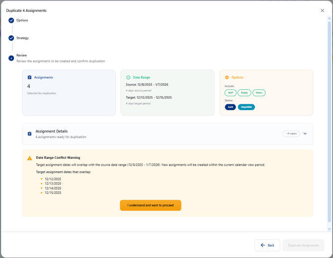Click the Options gear icon

click(227, 77)
